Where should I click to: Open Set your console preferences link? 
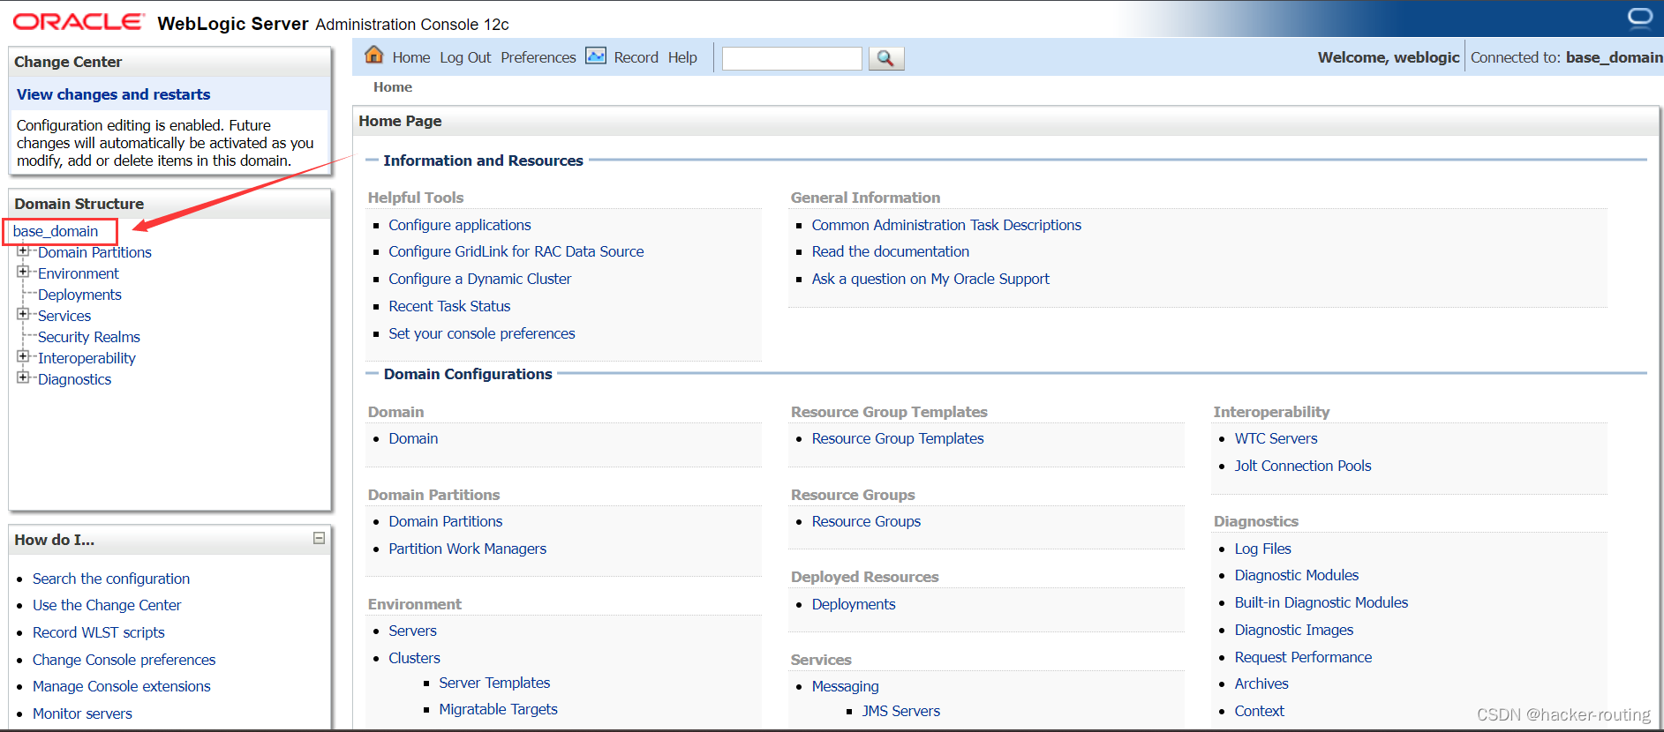click(482, 333)
